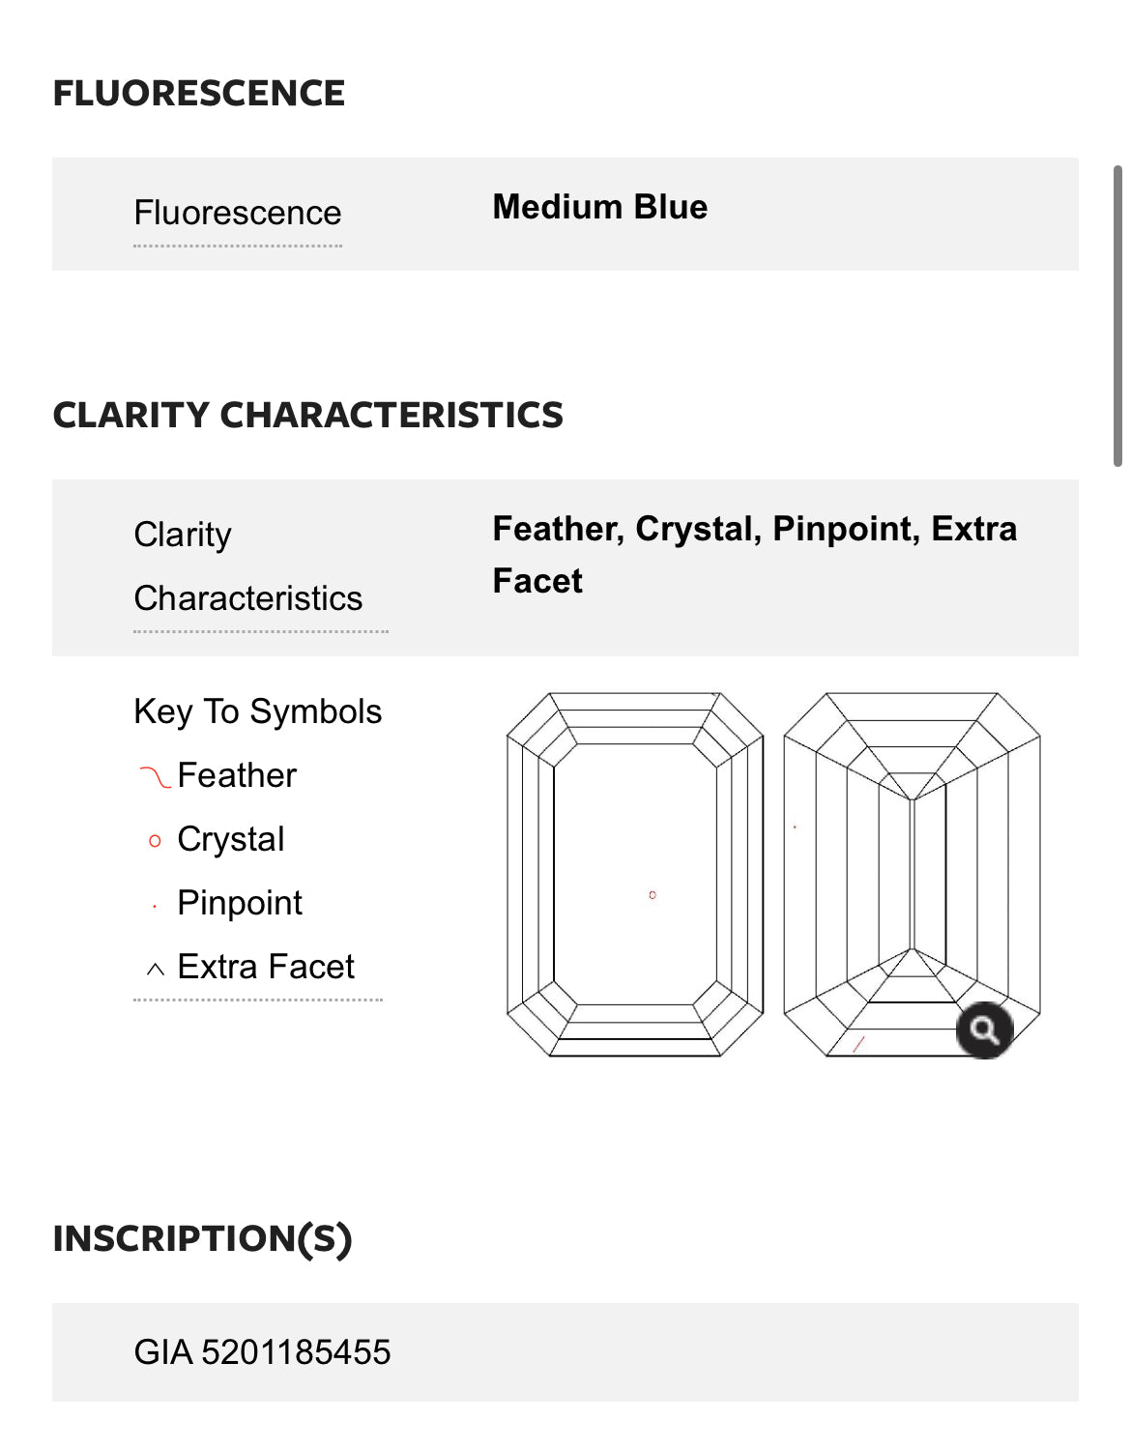Expand the CLARITY CHARACTERISTICS section
1131x1450 pixels.
coord(308,414)
